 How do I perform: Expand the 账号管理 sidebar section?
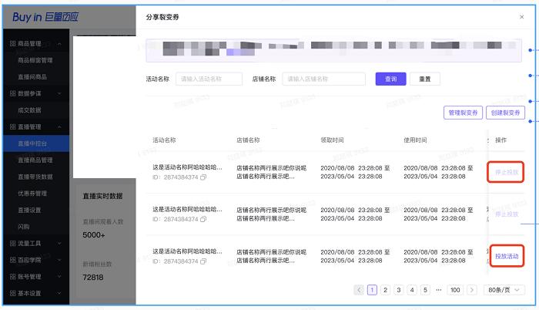(59, 276)
